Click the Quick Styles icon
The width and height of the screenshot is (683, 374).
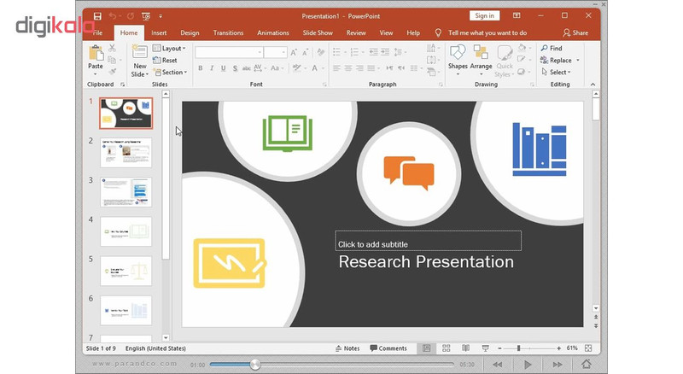point(505,53)
